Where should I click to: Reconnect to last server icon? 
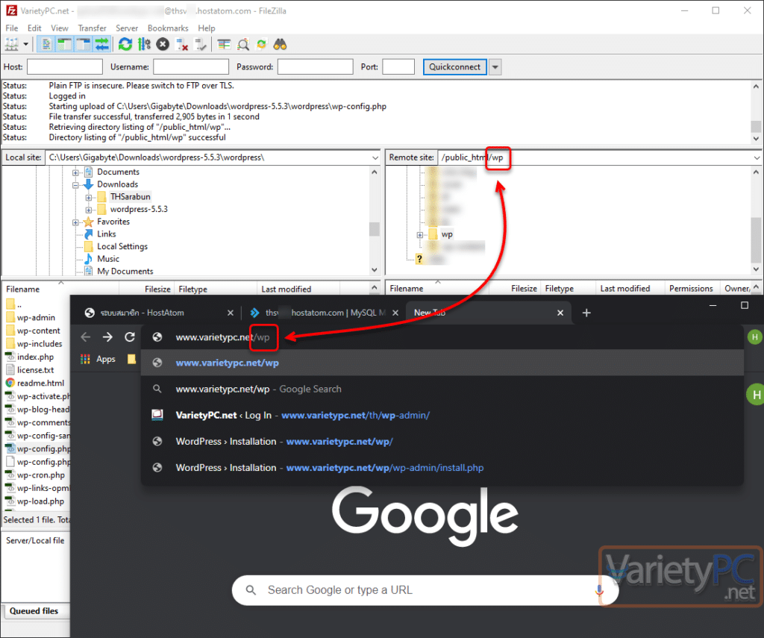(200, 45)
